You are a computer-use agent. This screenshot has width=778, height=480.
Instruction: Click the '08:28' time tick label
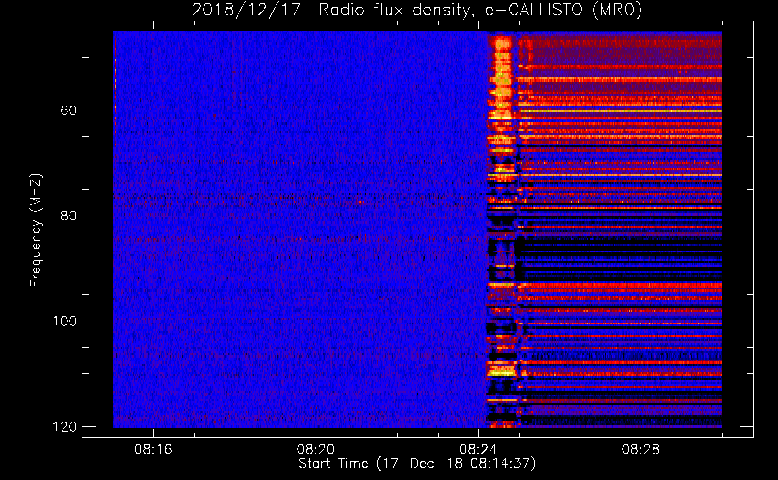coord(641,450)
